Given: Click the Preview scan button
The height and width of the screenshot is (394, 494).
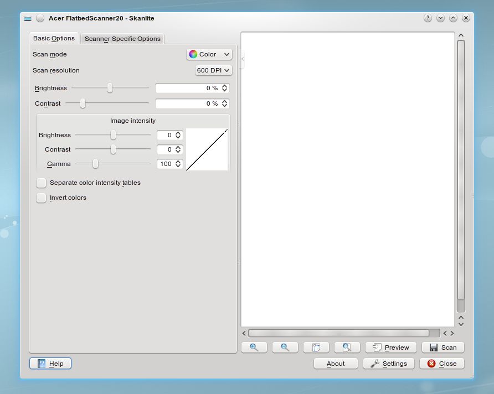Looking at the screenshot, I should tap(390, 347).
